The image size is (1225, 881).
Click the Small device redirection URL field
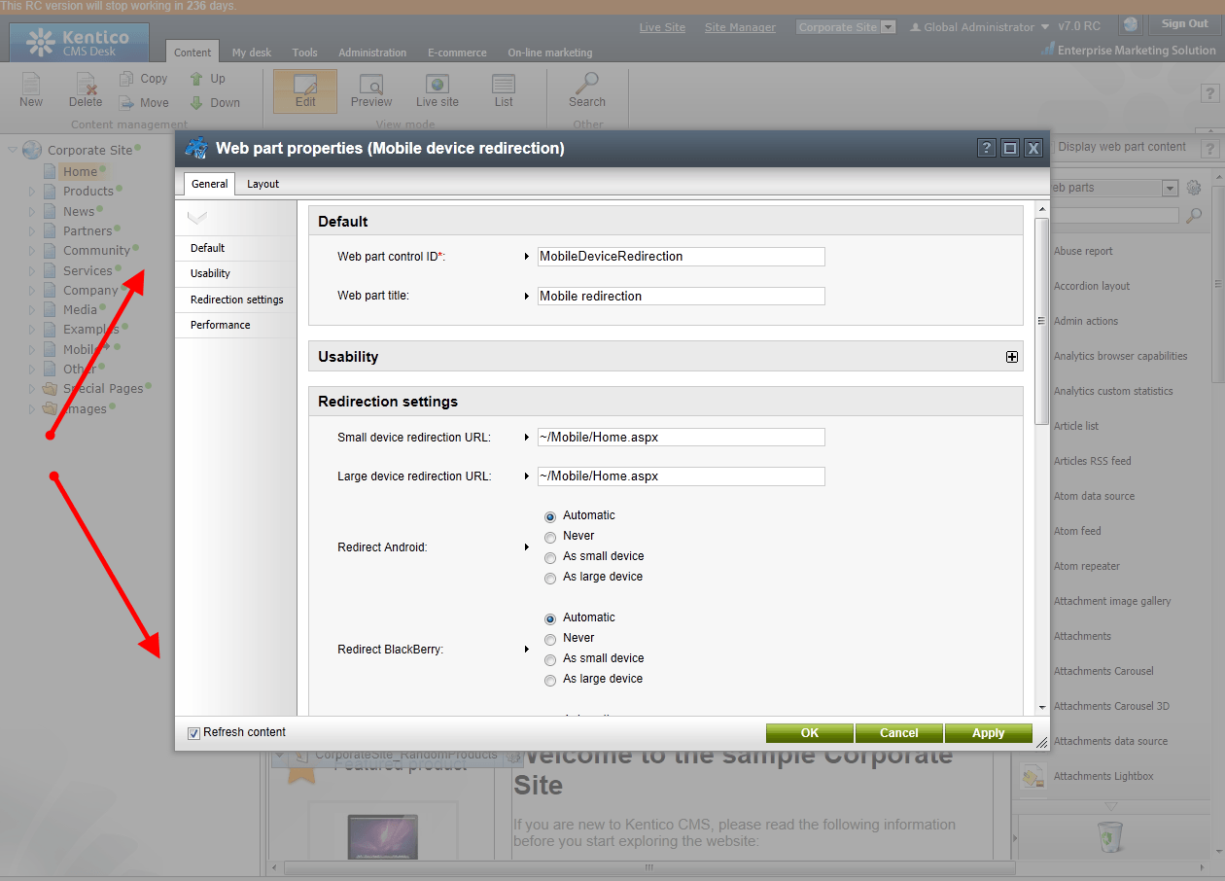click(681, 438)
